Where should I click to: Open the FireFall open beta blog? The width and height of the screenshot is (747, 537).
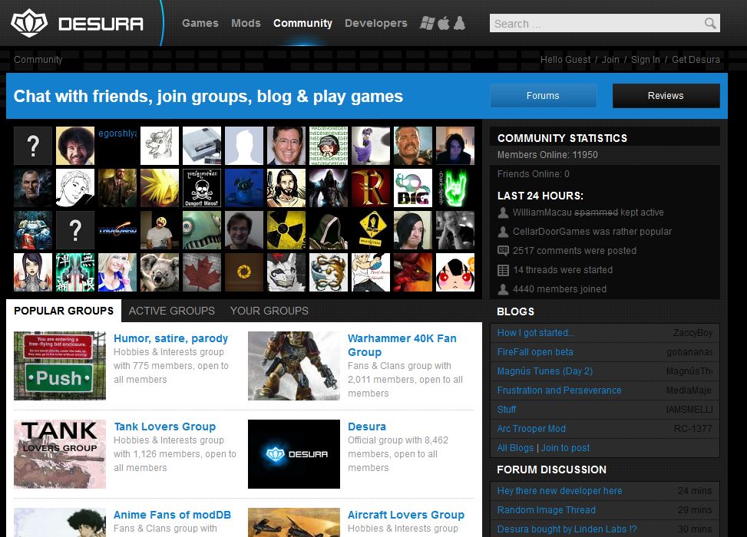pyautogui.click(x=535, y=352)
